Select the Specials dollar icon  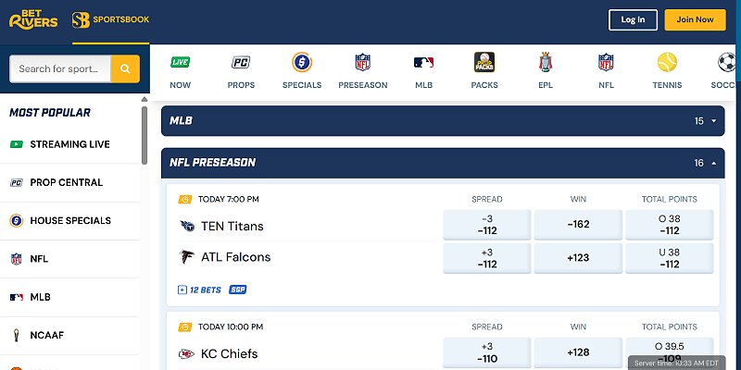click(301, 63)
